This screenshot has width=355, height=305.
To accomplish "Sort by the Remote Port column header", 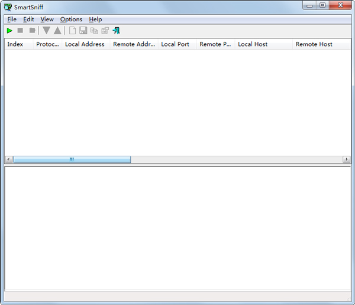I will click(x=215, y=44).
